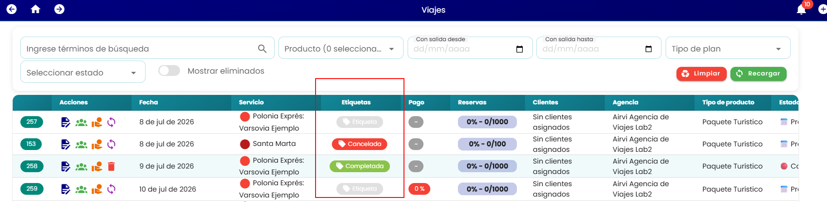Sort by the Tipo de producto header
Viewport: 827px width, 202px height.
point(728,103)
